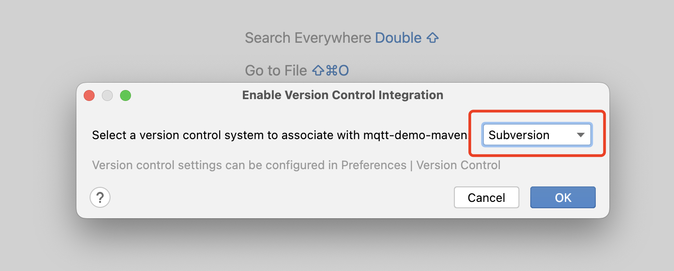Click the Search Everywhere hint text

(308, 38)
